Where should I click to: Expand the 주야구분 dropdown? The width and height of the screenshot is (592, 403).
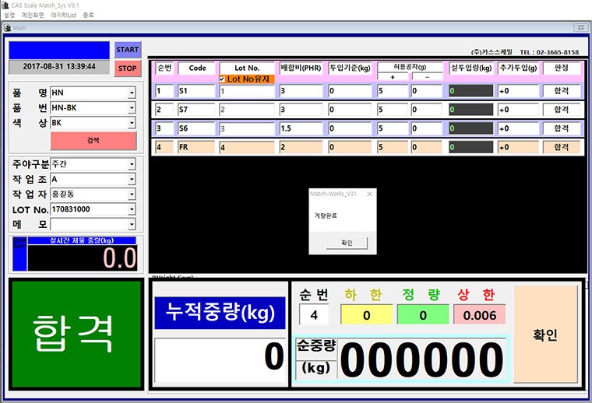[x=132, y=164]
